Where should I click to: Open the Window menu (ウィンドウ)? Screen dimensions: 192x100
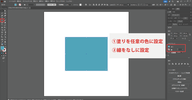click(x=60, y=1)
